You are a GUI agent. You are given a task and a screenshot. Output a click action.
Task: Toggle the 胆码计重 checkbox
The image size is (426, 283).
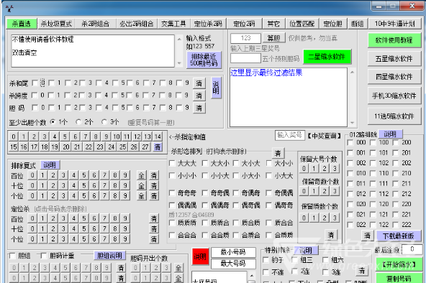[x=44, y=256]
